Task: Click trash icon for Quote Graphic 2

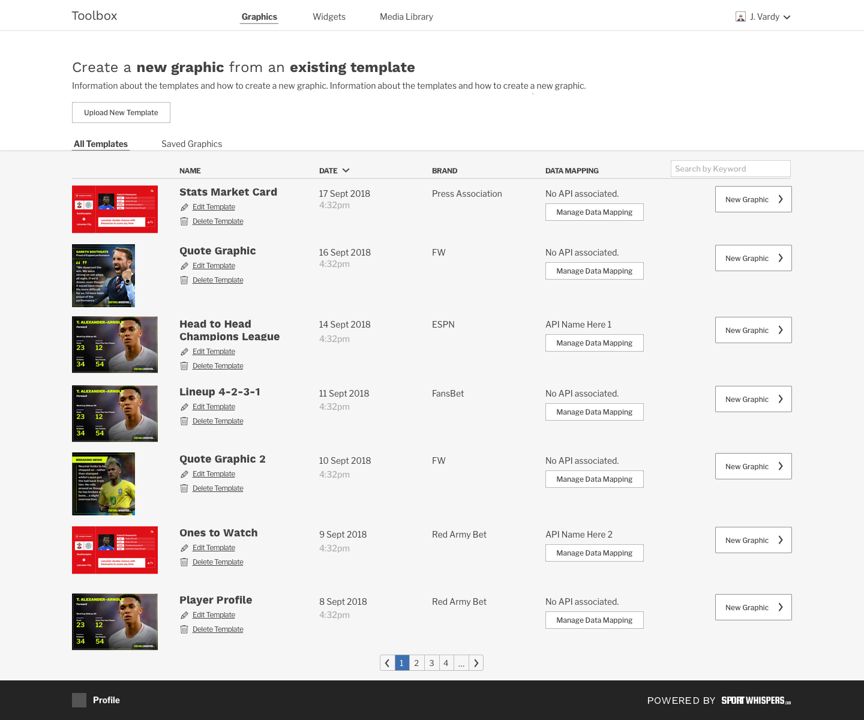Action: pyautogui.click(x=184, y=488)
